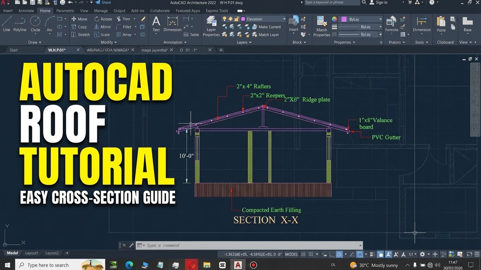Insert a Table

pyautogui.click(x=191, y=34)
